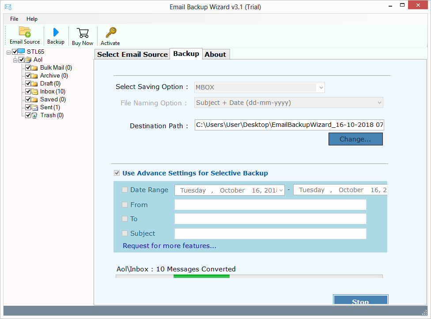Switch to Select Email Source tab
Image resolution: width=431 pixels, height=319 pixels.
coord(132,54)
